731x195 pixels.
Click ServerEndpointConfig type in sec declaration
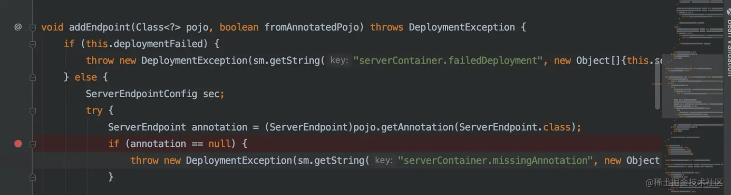pyautogui.click(x=141, y=94)
